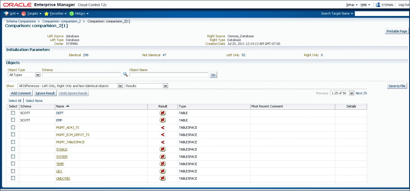Screen dimensions: 410x191
Task: Click the Log Out link
Action: tap(404, 5)
